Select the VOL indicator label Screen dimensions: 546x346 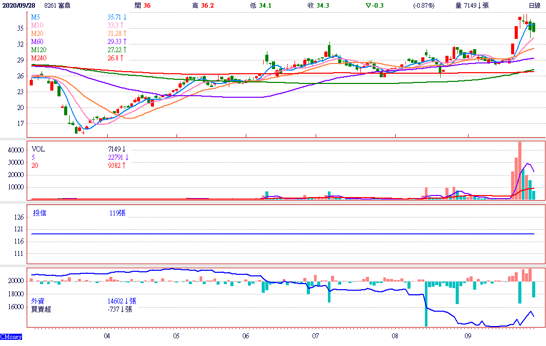click(x=38, y=149)
